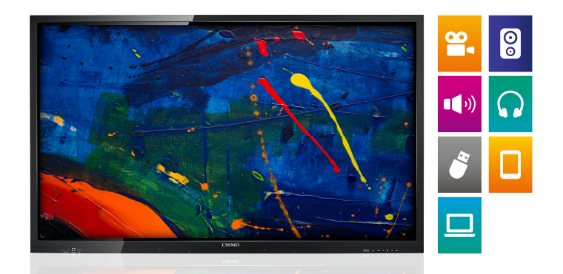Image resolution: width=563 pixels, height=274 pixels.
Task: Click the power button on bottom-right bezel
Action: tap(373, 250)
